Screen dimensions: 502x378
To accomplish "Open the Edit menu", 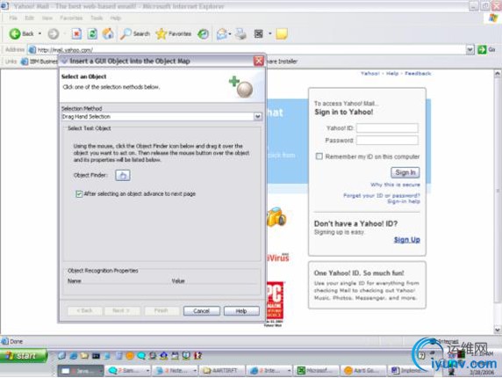I will [x=30, y=18].
